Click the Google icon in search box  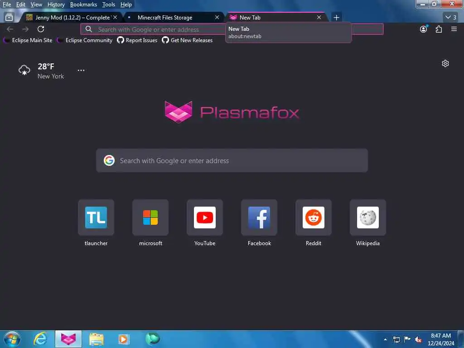tap(109, 160)
